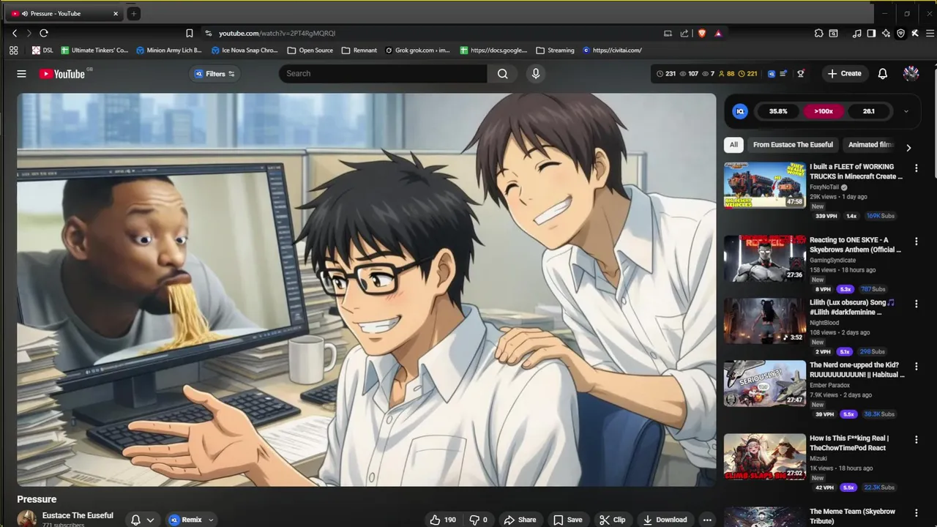Image resolution: width=937 pixels, height=527 pixels.
Task: Open YouTube notifications bell in header
Action: 882,73
